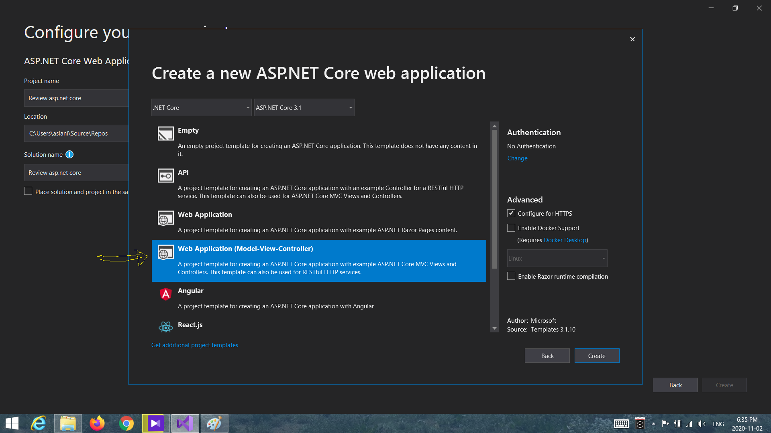This screenshot has height=433, width=771.
Task: Click Back in the Configure project window
Action: point(675,385)
